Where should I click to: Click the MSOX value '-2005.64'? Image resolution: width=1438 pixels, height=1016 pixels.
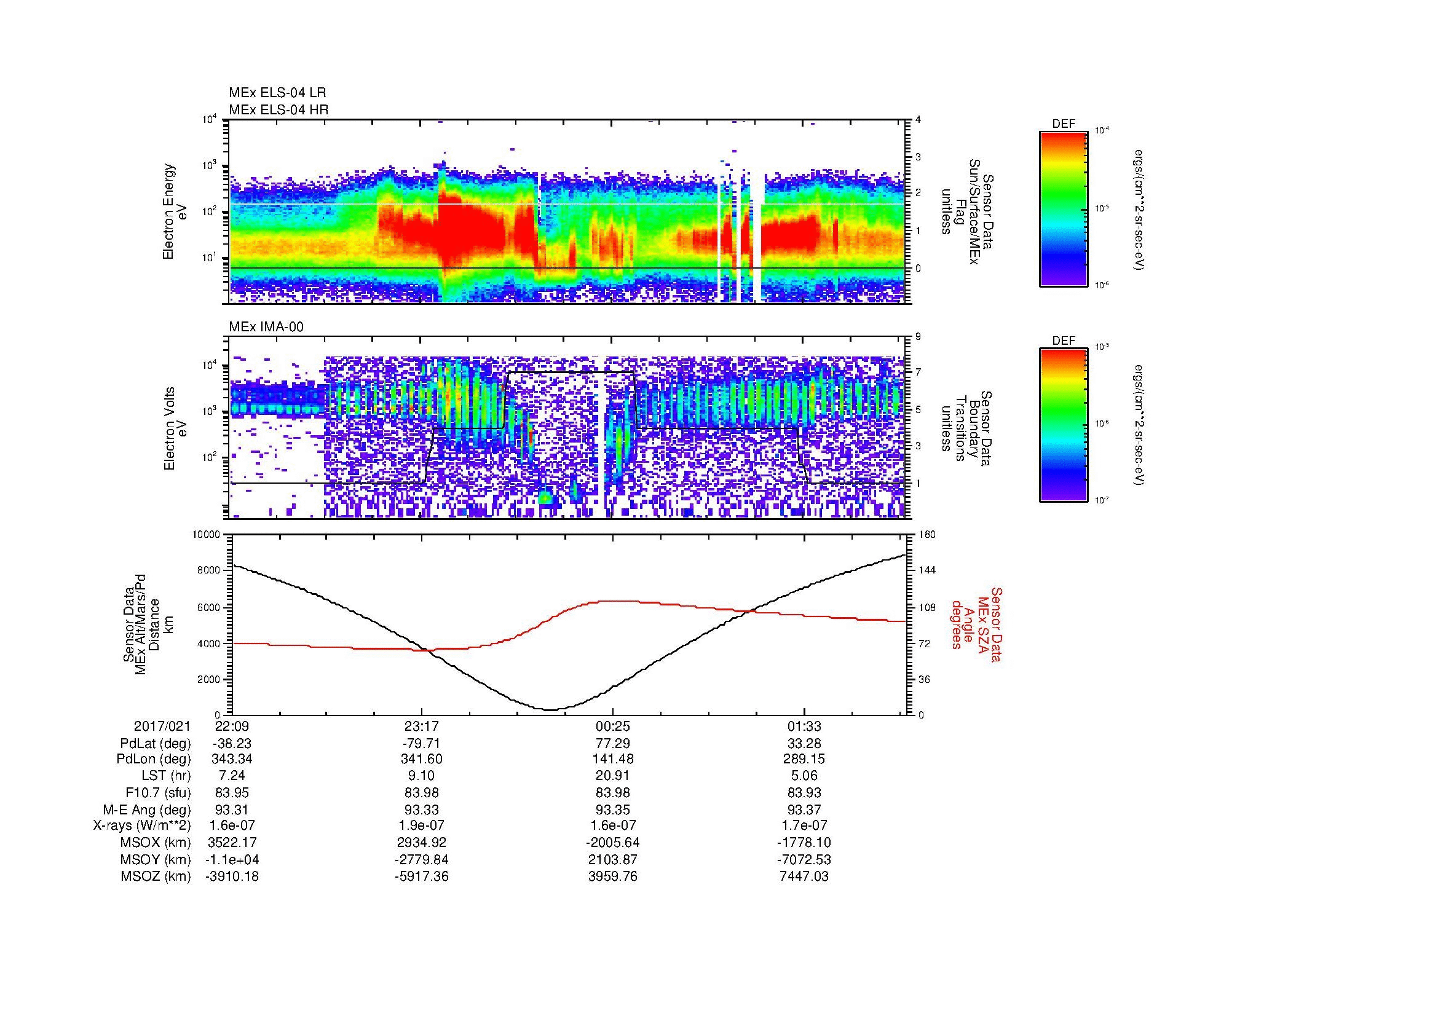[x=613, y=843]
